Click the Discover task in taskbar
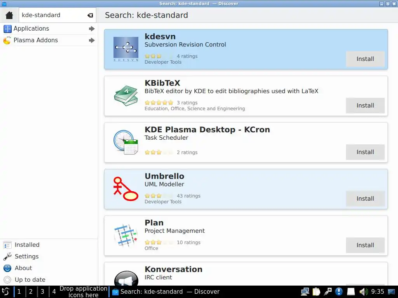 [x=166, y=292]
